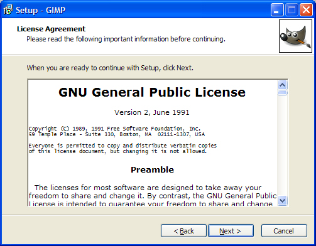
Task: Minimize the Setup - GIMP window
Action: [277, 10]
